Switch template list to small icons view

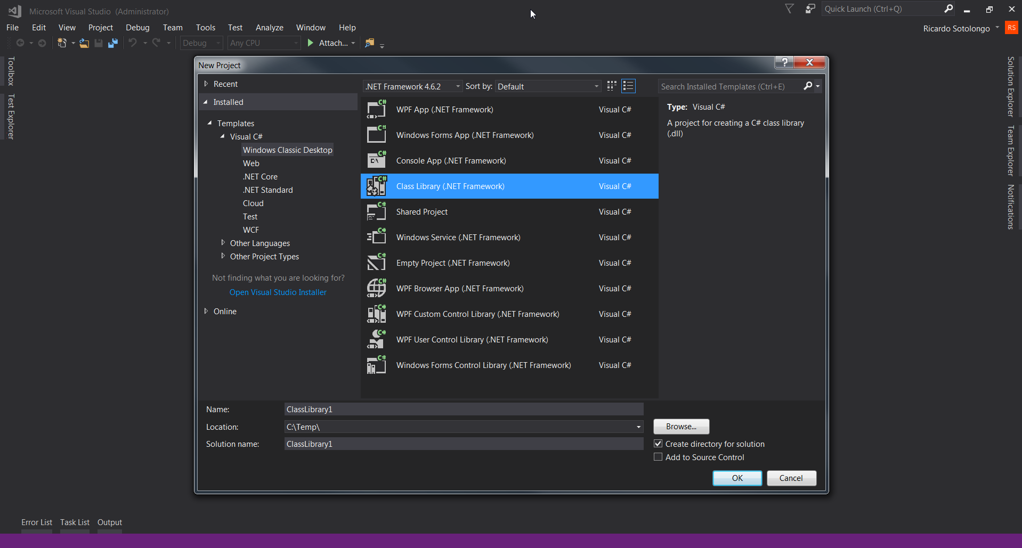click(x=612, y=86)
